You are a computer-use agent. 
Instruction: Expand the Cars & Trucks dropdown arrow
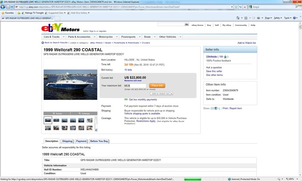64,37
